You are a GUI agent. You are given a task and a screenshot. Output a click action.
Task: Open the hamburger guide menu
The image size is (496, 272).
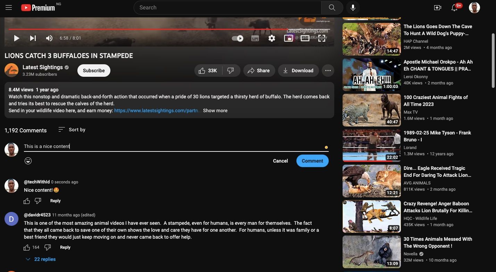tap(9, 7)
